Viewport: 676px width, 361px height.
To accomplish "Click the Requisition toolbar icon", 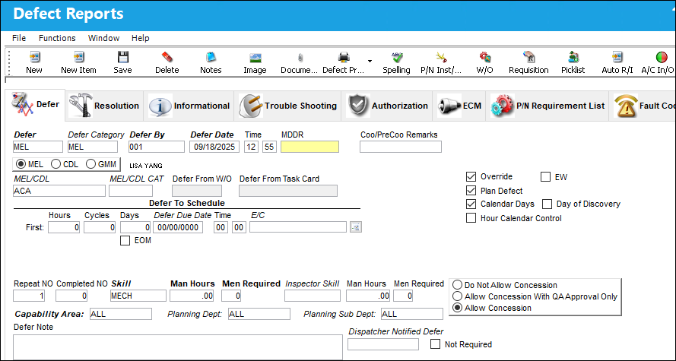I will pyautogui.click(x=529, y=57).
